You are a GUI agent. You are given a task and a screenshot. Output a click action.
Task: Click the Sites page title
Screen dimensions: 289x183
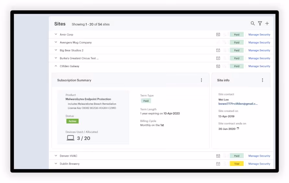pos(60,24)
